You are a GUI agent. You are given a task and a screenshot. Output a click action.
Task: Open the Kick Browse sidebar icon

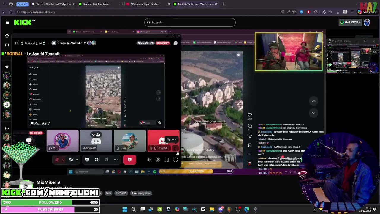7,45
